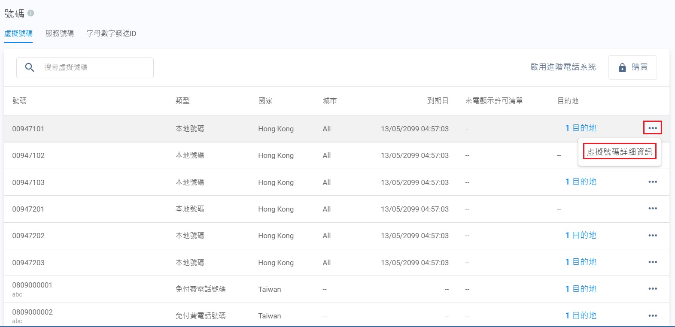Click the info icon beside 號碼 title
Screen dimensions: 675x327
[31, 13]
